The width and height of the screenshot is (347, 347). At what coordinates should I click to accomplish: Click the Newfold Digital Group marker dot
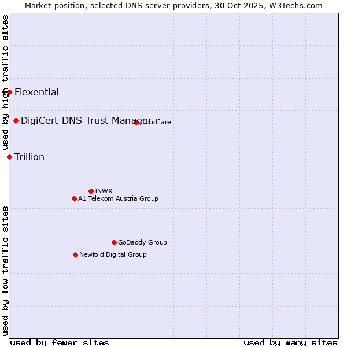[x=75, y=255]
